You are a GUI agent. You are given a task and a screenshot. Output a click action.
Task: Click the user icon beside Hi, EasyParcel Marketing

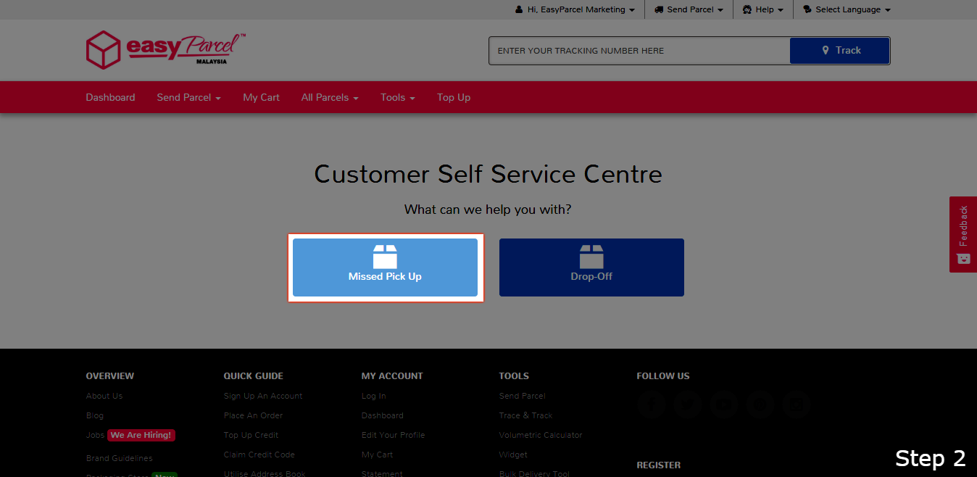(x=518, y=10)
